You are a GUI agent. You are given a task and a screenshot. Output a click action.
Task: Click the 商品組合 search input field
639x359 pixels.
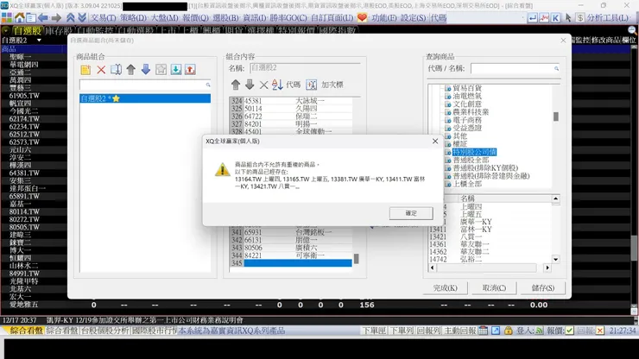pyautogui.click(x=145, y=85)
